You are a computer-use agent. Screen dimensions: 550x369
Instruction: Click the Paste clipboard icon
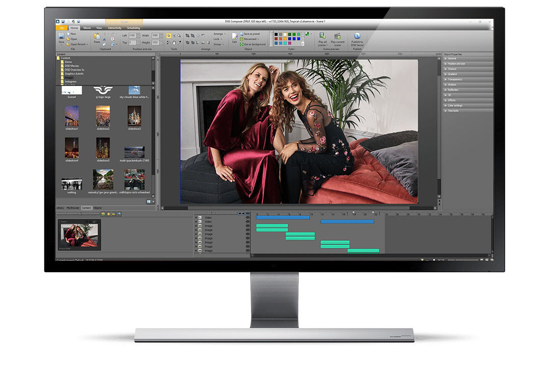97,37
